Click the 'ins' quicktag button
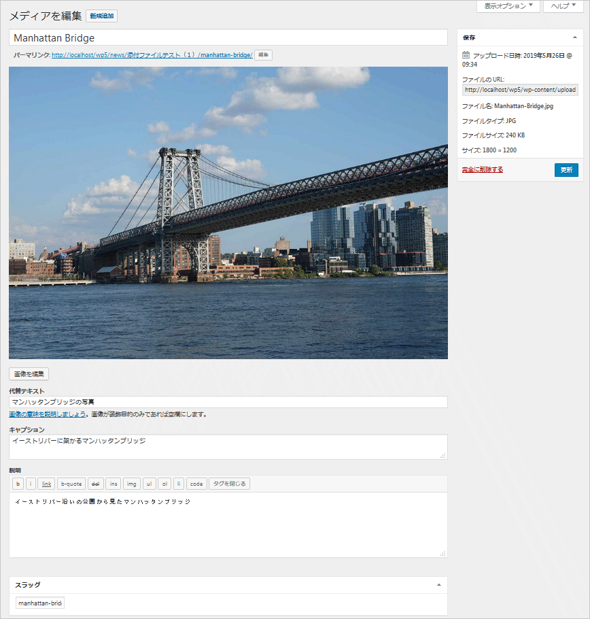The height and width of the screenshot is (619, 590). 114,484
